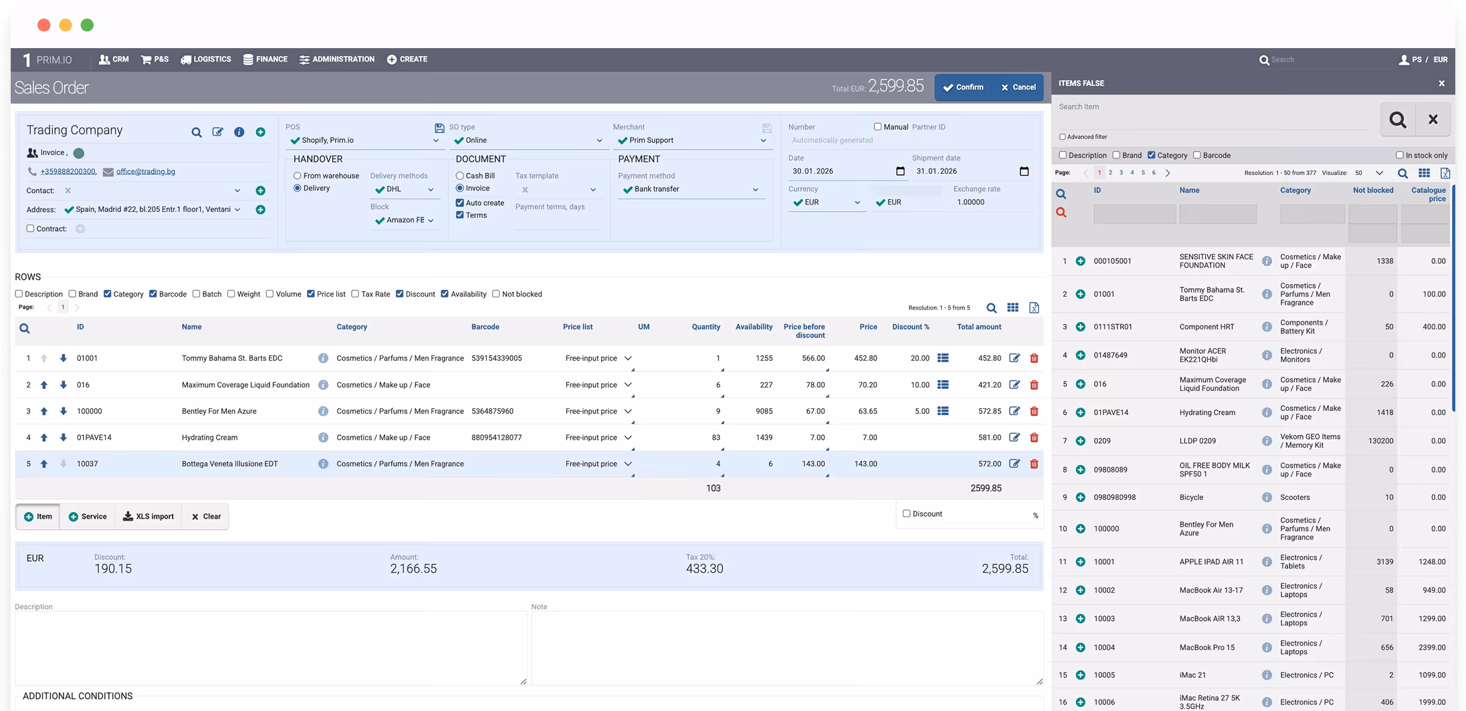
Task: Open Visualize 50 page size dropdown
Action: coord(1370,173)
